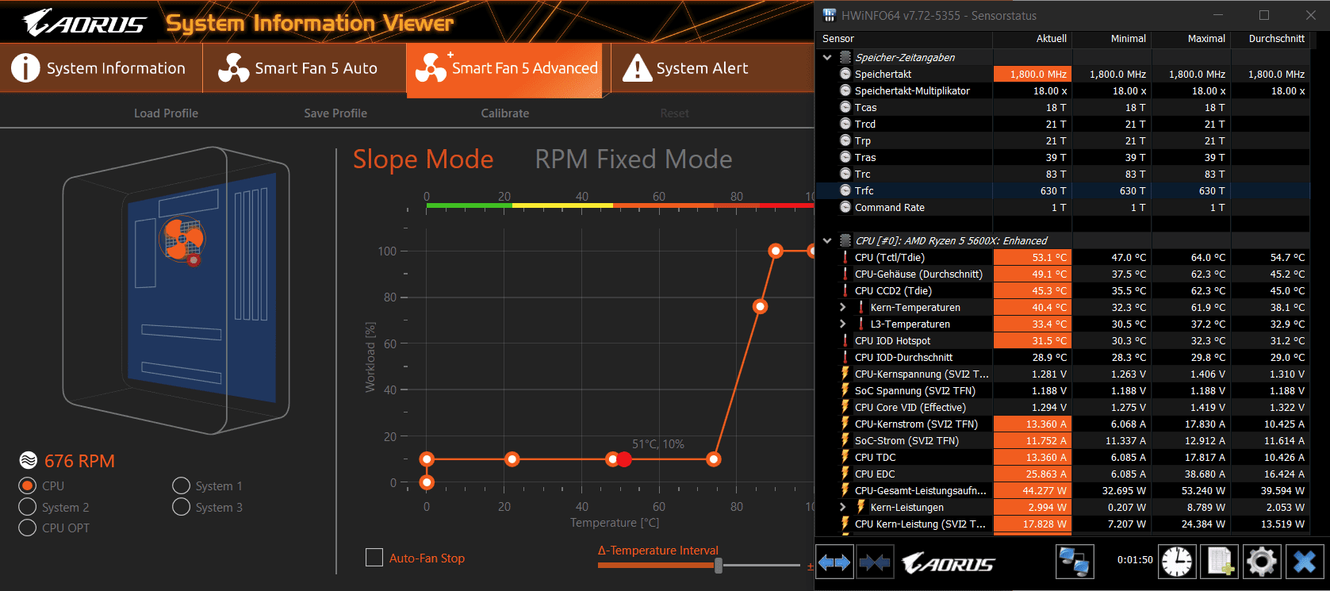The width and height of the screenshot is (1330, 591).
Task: Click the AORUS logo in System Information Viewer
Action: pyautogui.click(x=83, y=23)
